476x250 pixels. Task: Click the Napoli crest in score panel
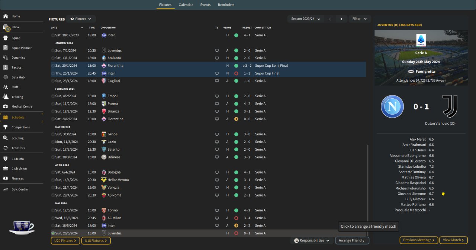pos(392,106)
